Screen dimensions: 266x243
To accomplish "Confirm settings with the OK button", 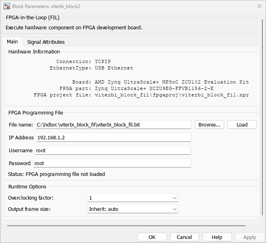I will tap(152, 237).
